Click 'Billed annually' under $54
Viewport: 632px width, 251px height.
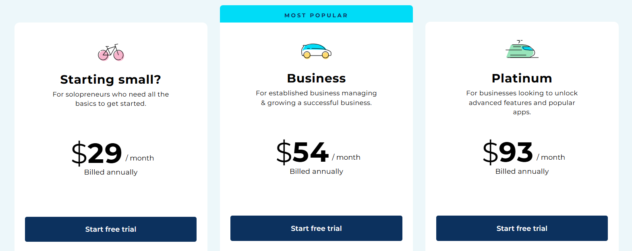click(316, 171)
